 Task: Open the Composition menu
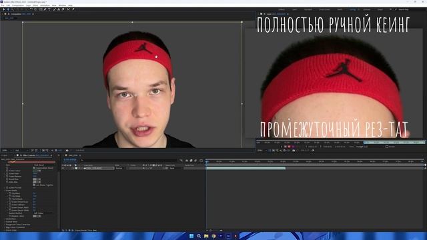[18, 5]
